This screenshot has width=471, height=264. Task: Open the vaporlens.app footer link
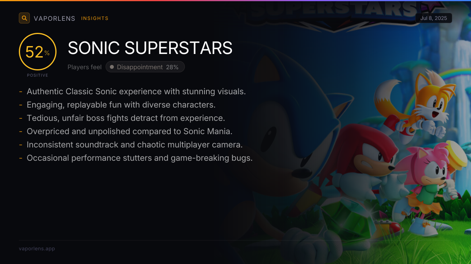pyautogui.click(x=37, y=249)
